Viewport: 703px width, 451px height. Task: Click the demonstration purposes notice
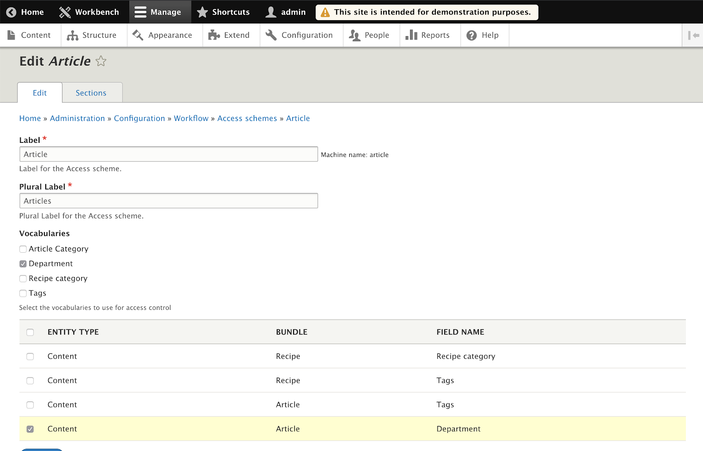pyautogui.click(x=427, y=12)
